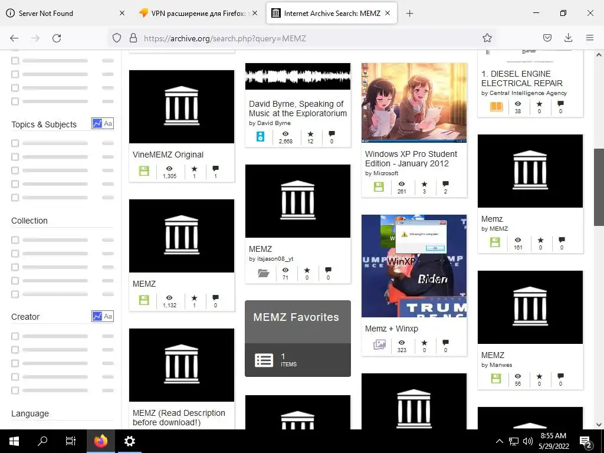Open taskbar search
The width and height of the screenshot is (604, 453).
click(x=42, y=441)
